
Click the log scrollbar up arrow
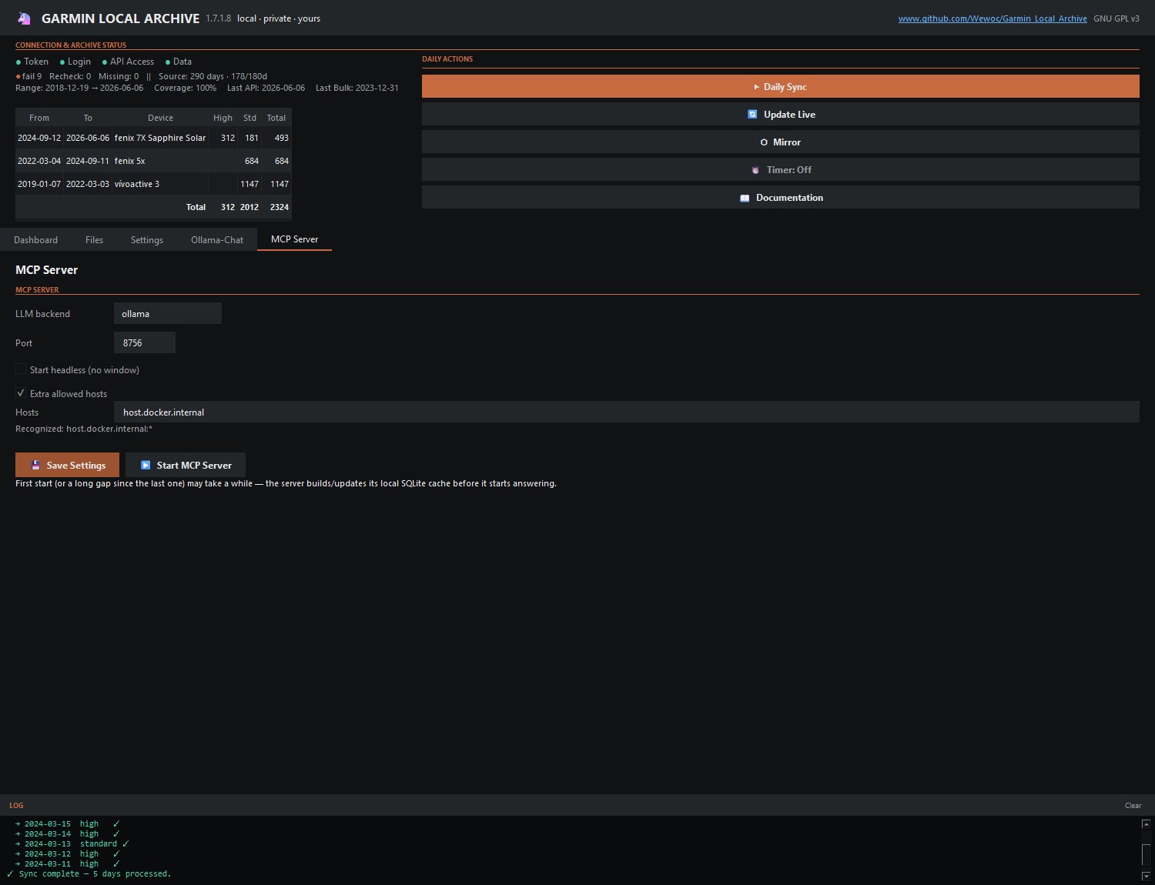tap(1146, 824)
